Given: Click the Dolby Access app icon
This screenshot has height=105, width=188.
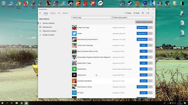Looking at the screenshot, I should tap(74, 75).
